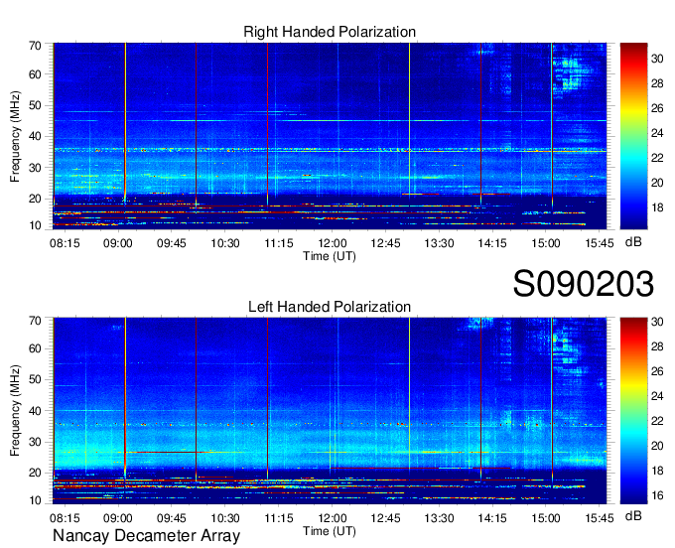Click the Left Handed spectrogram plot area
675x548 pixels.
point(330,411)
